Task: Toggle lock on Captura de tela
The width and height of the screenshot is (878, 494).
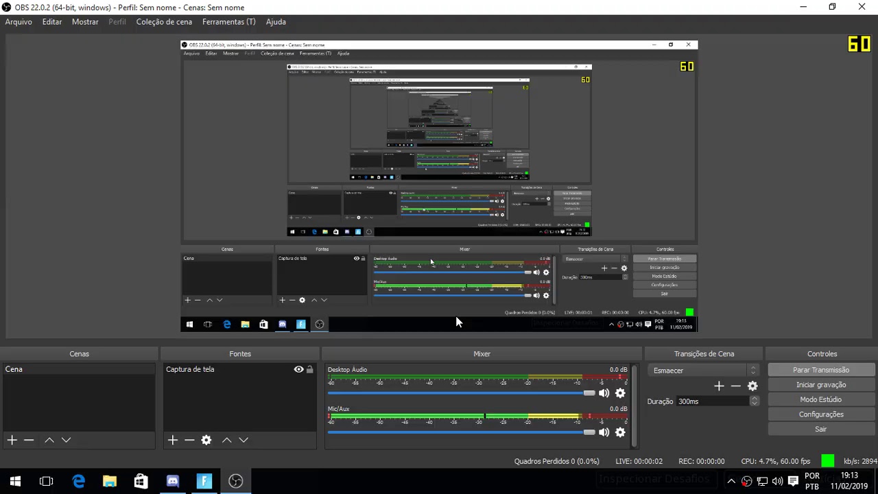Action: pos(309,369)
